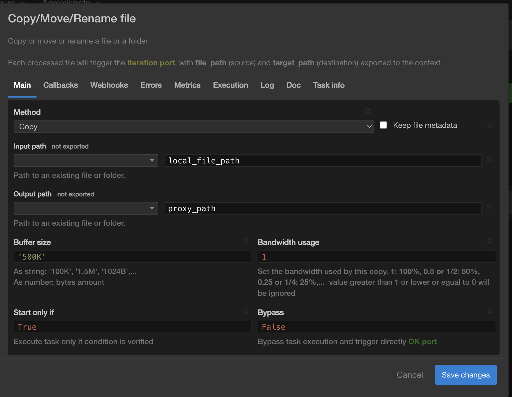The width and height of the screenshot is (512, 397).
Task: Focus the Buffer size '500K' field
Action: tap(133, 257)
